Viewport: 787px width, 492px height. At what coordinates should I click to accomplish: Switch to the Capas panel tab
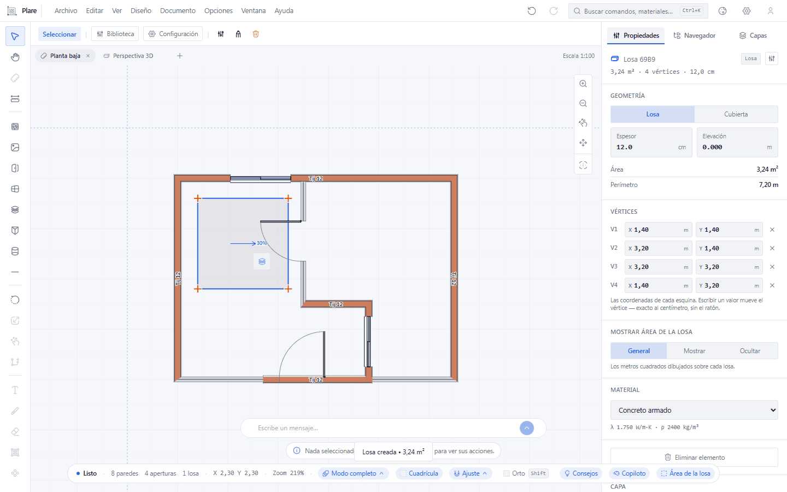click(x=753, y=36)
